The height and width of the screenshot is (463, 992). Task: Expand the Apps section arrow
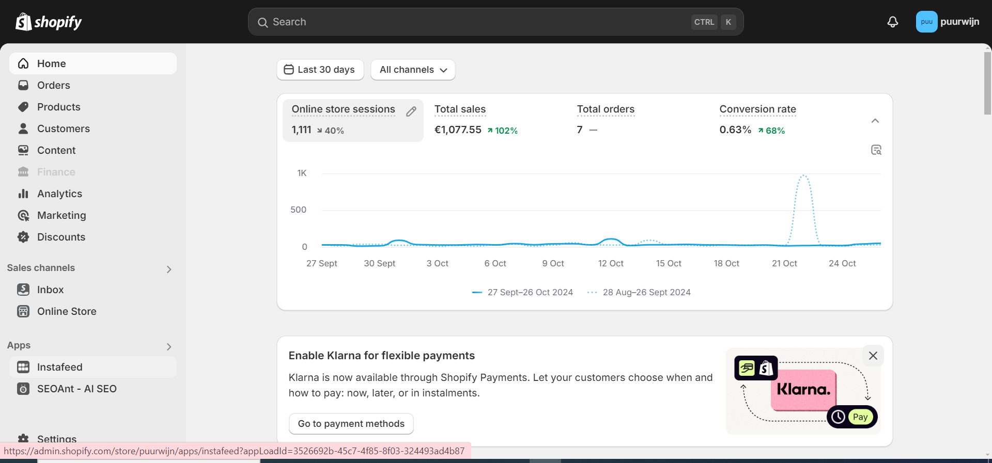pos(169,346)
